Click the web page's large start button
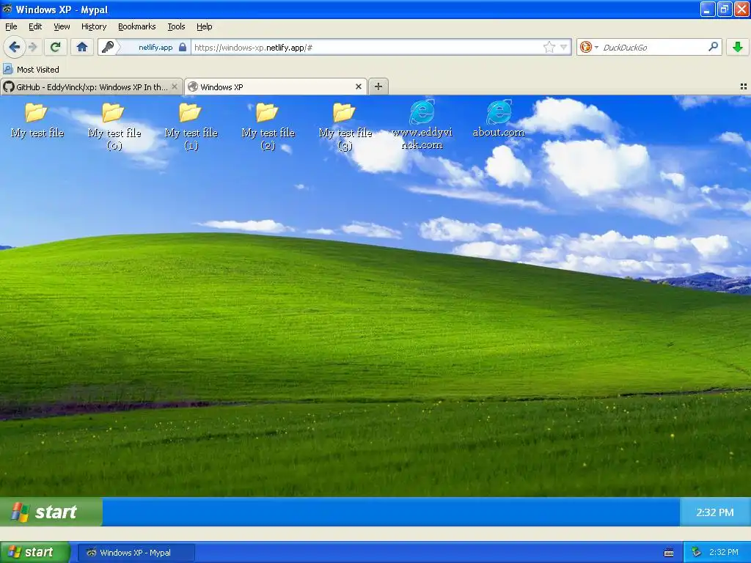751x563 pixels. (51, 512)
